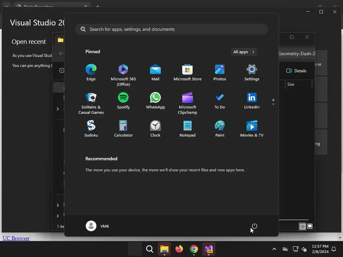Click the New button in File Explorer
This screenshot has width=343, height=257.
(62, 70)
